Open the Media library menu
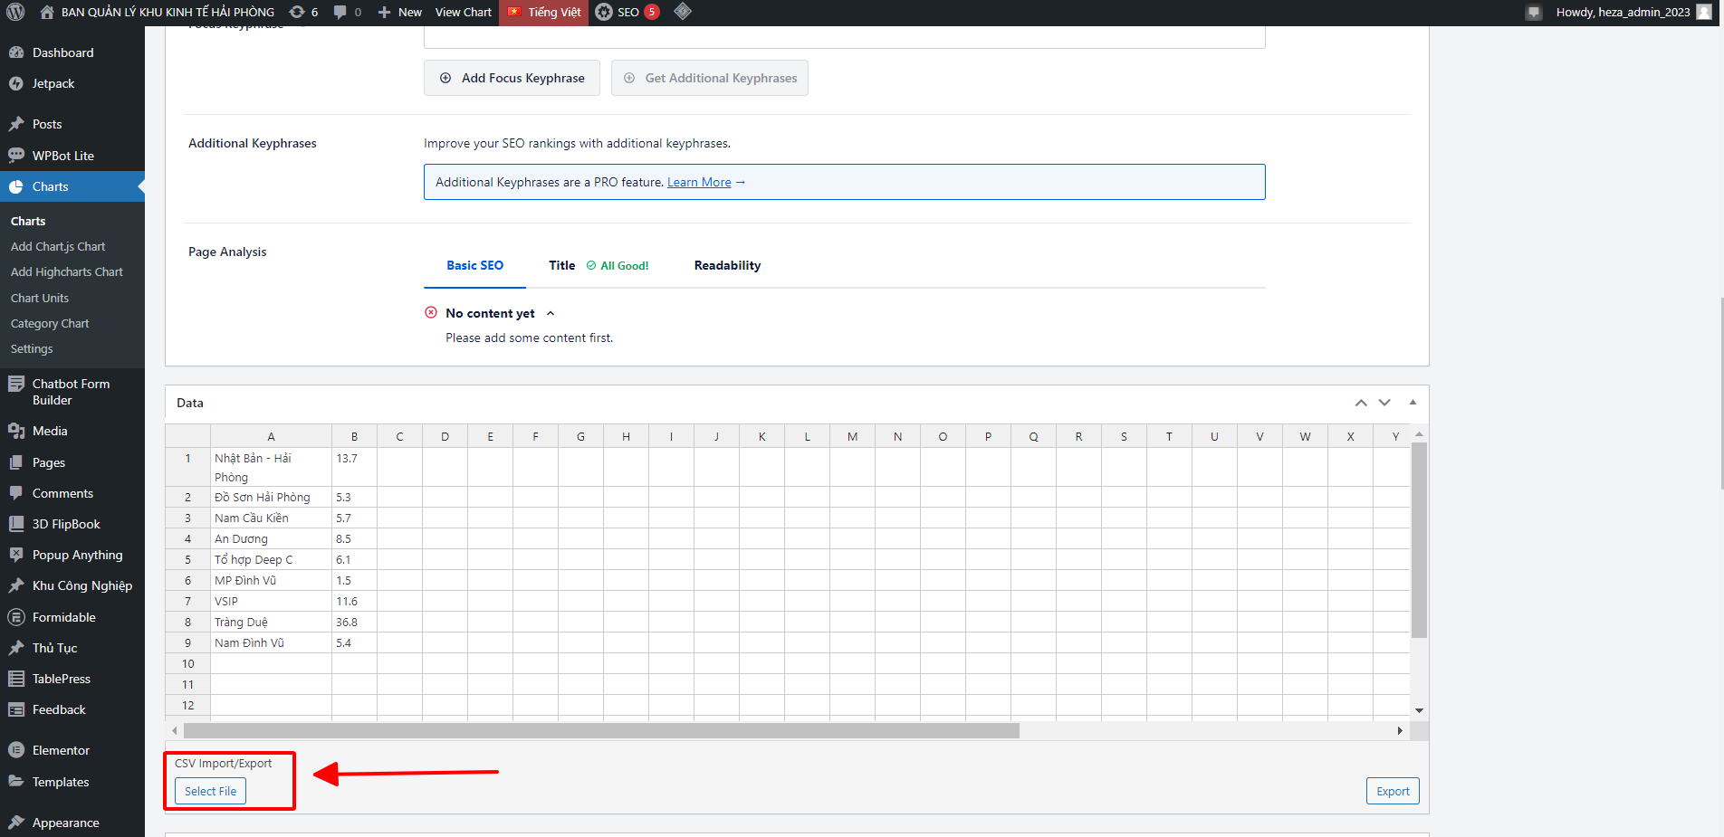 (50, 431)
